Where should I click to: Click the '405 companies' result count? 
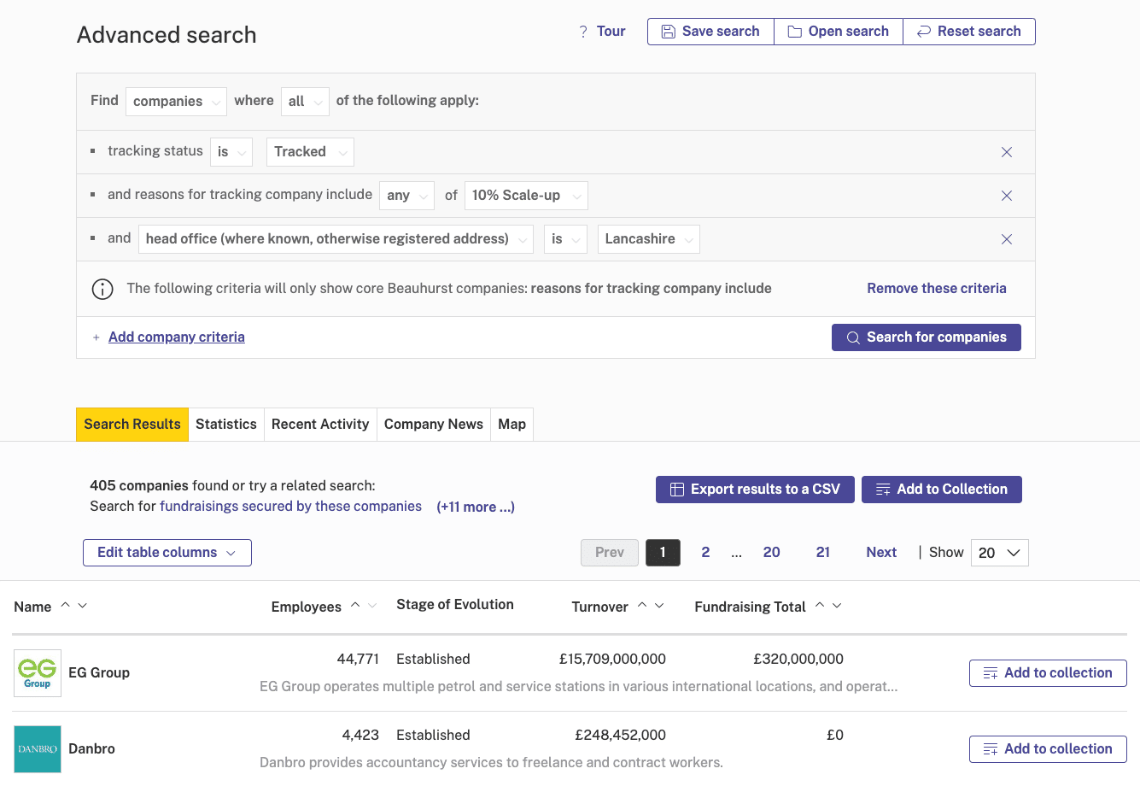click(x=139, y=486)
